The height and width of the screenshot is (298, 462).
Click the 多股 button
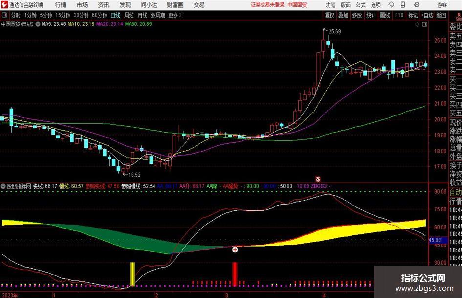(x=357, y=15)
